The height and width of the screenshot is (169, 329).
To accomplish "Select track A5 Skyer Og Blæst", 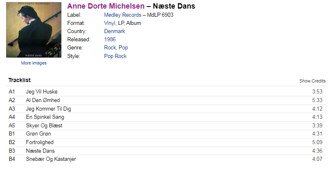I will (167, 125).
